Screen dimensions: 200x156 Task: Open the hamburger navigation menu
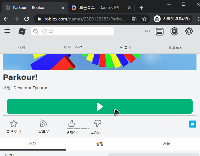click(x=7, y=31)
